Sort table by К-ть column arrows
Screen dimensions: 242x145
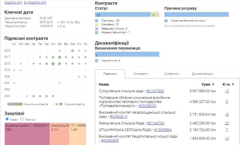(233, 84)
